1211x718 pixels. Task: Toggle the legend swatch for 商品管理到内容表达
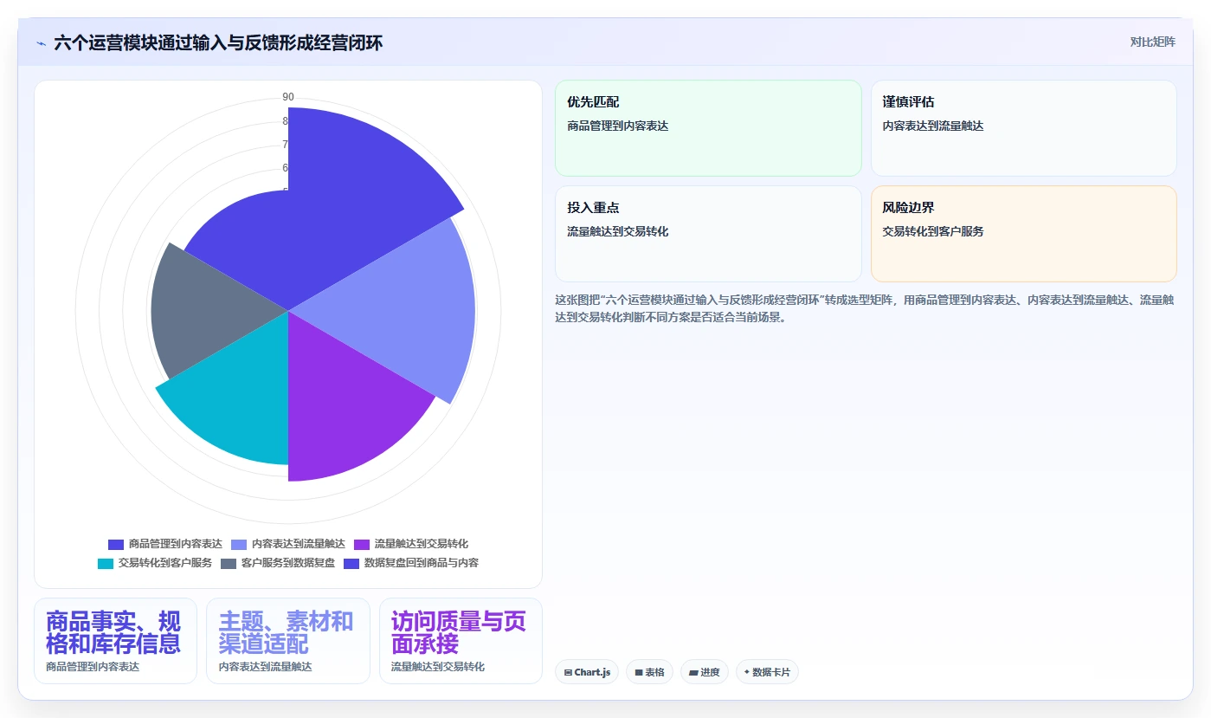[x=116, y=544]
